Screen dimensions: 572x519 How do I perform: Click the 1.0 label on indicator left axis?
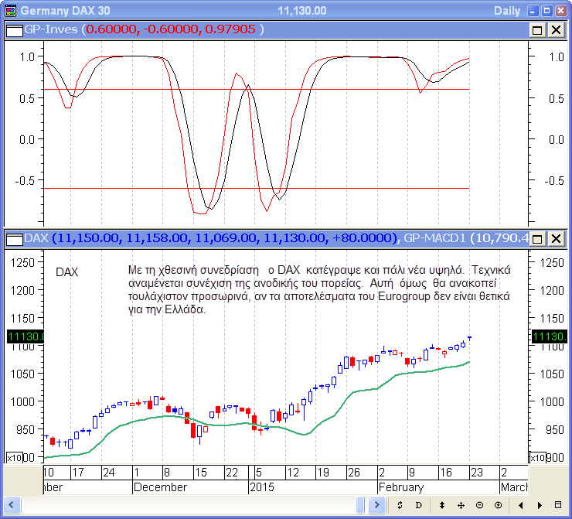tap(27, 57)
